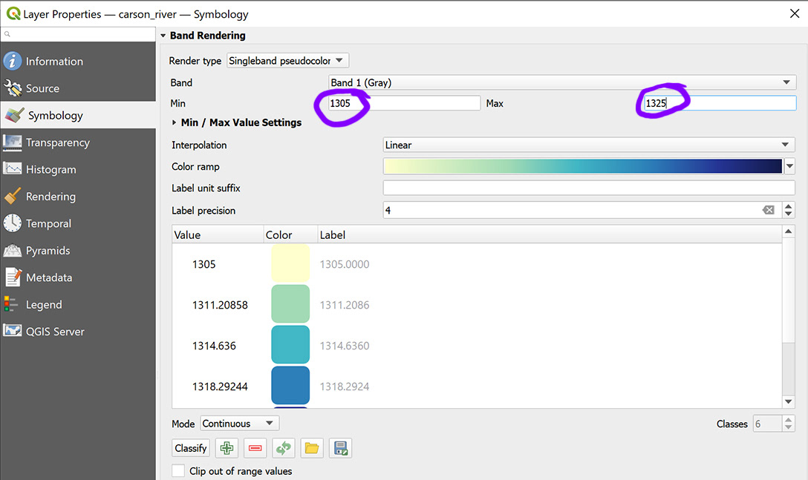808x480 pixels.
Task: Switch to the Transparency tab
Action: (x=78, y=142)
